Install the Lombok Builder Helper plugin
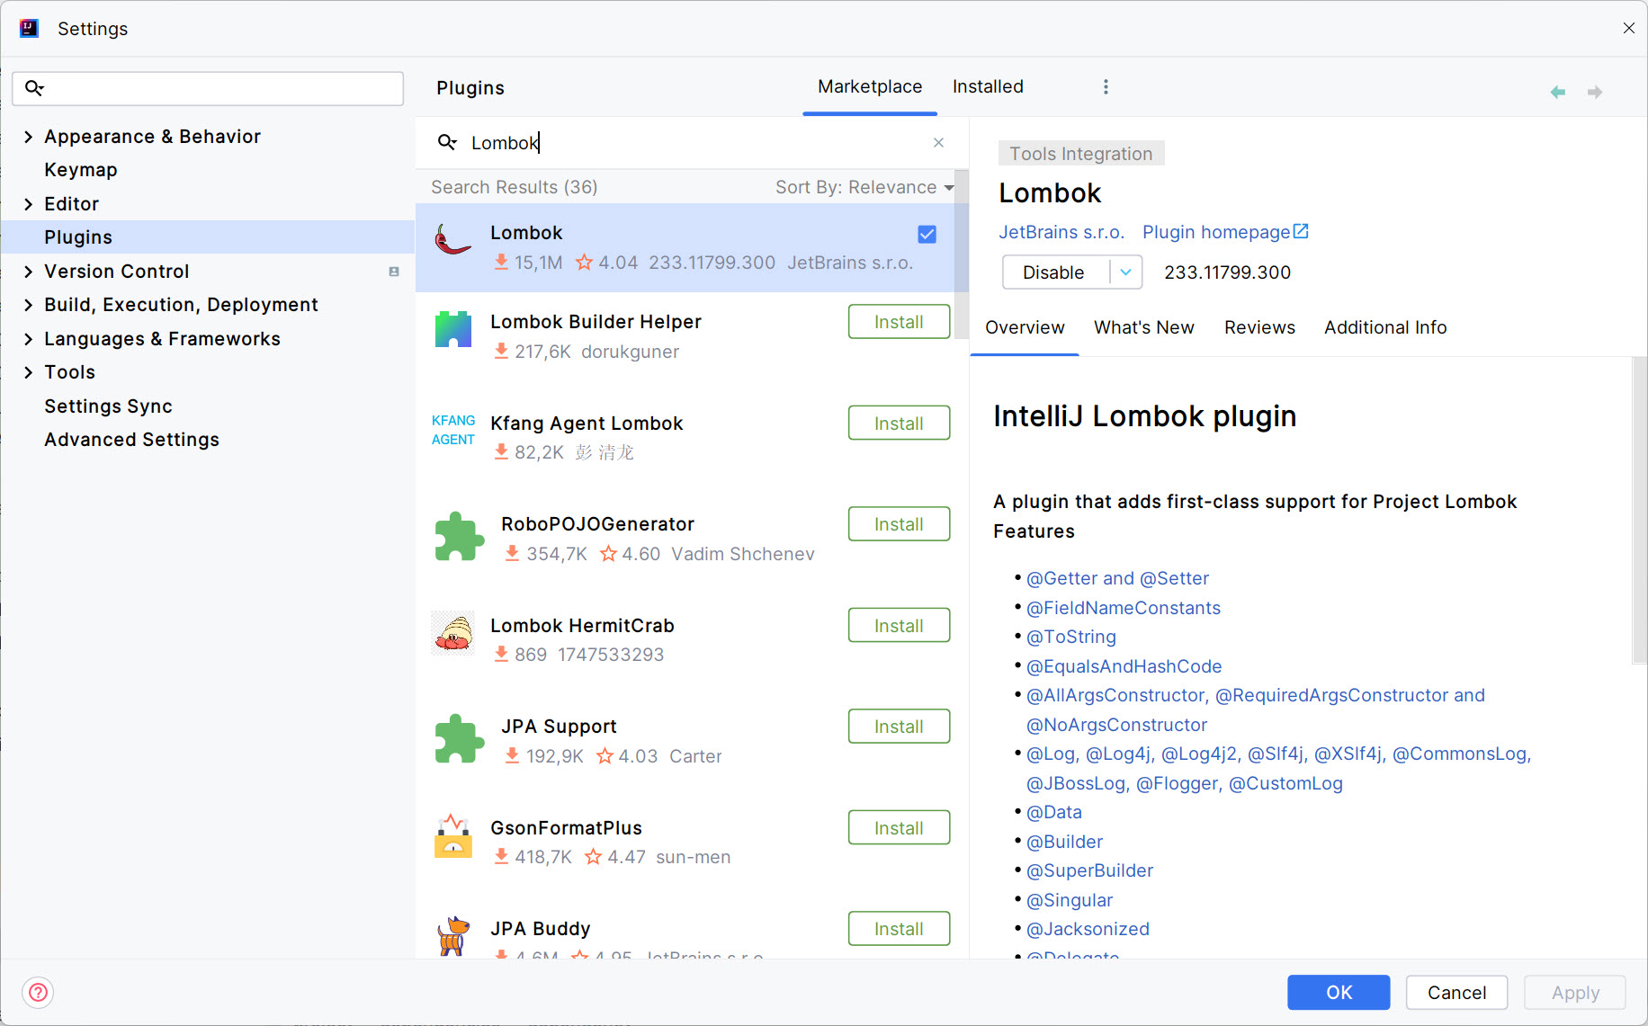Image resolution: width=1648 pixels, height=1026 pixels. pos(898,322)
